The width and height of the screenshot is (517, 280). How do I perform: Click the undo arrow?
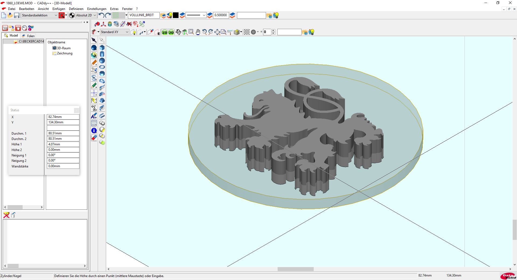pyautogui.click(x=102, y=15)
